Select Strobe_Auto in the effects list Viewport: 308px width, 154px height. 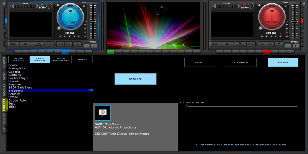coord(17,100)
